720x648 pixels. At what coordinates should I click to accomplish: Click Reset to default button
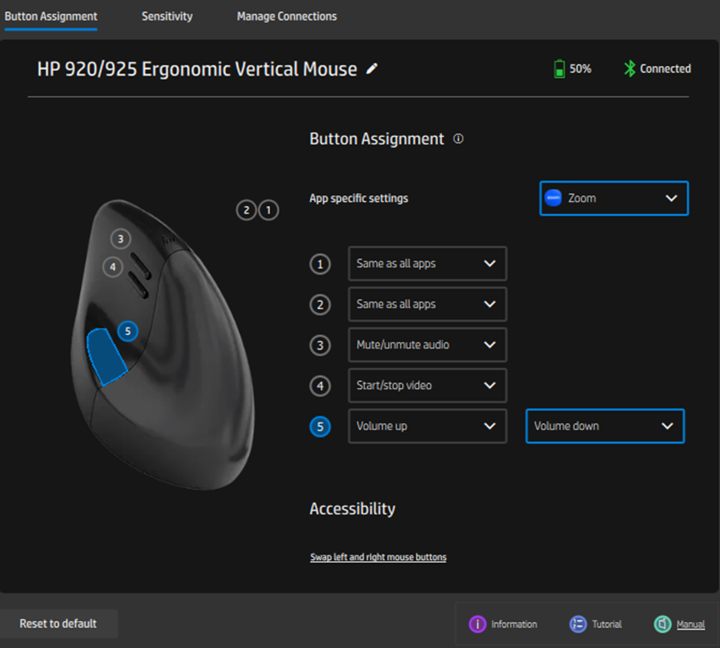[58, 624]
